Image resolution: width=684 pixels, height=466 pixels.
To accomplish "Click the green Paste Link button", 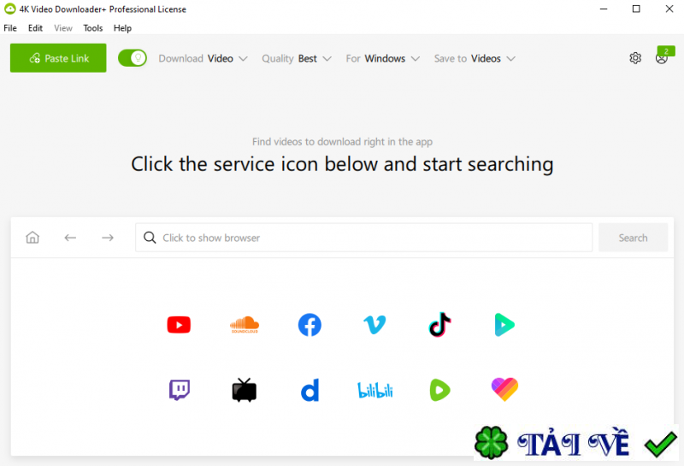I will [x=58, y=58].
